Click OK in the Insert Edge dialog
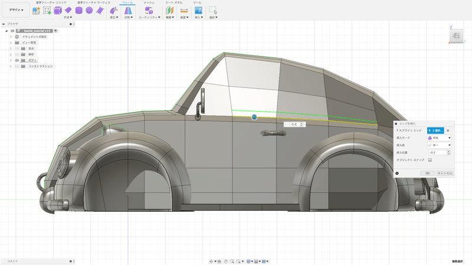 tap(428, 173)
